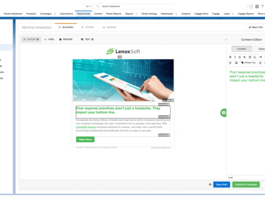The height and width of the screenshot is (198, 265).
Task: Open the Prospects nav item
Action: [31, 14]
